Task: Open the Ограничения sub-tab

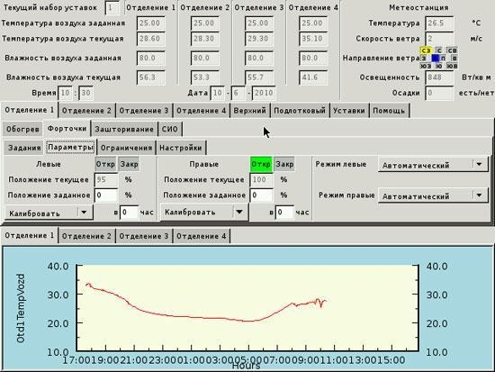Action: tap(126, 148)
